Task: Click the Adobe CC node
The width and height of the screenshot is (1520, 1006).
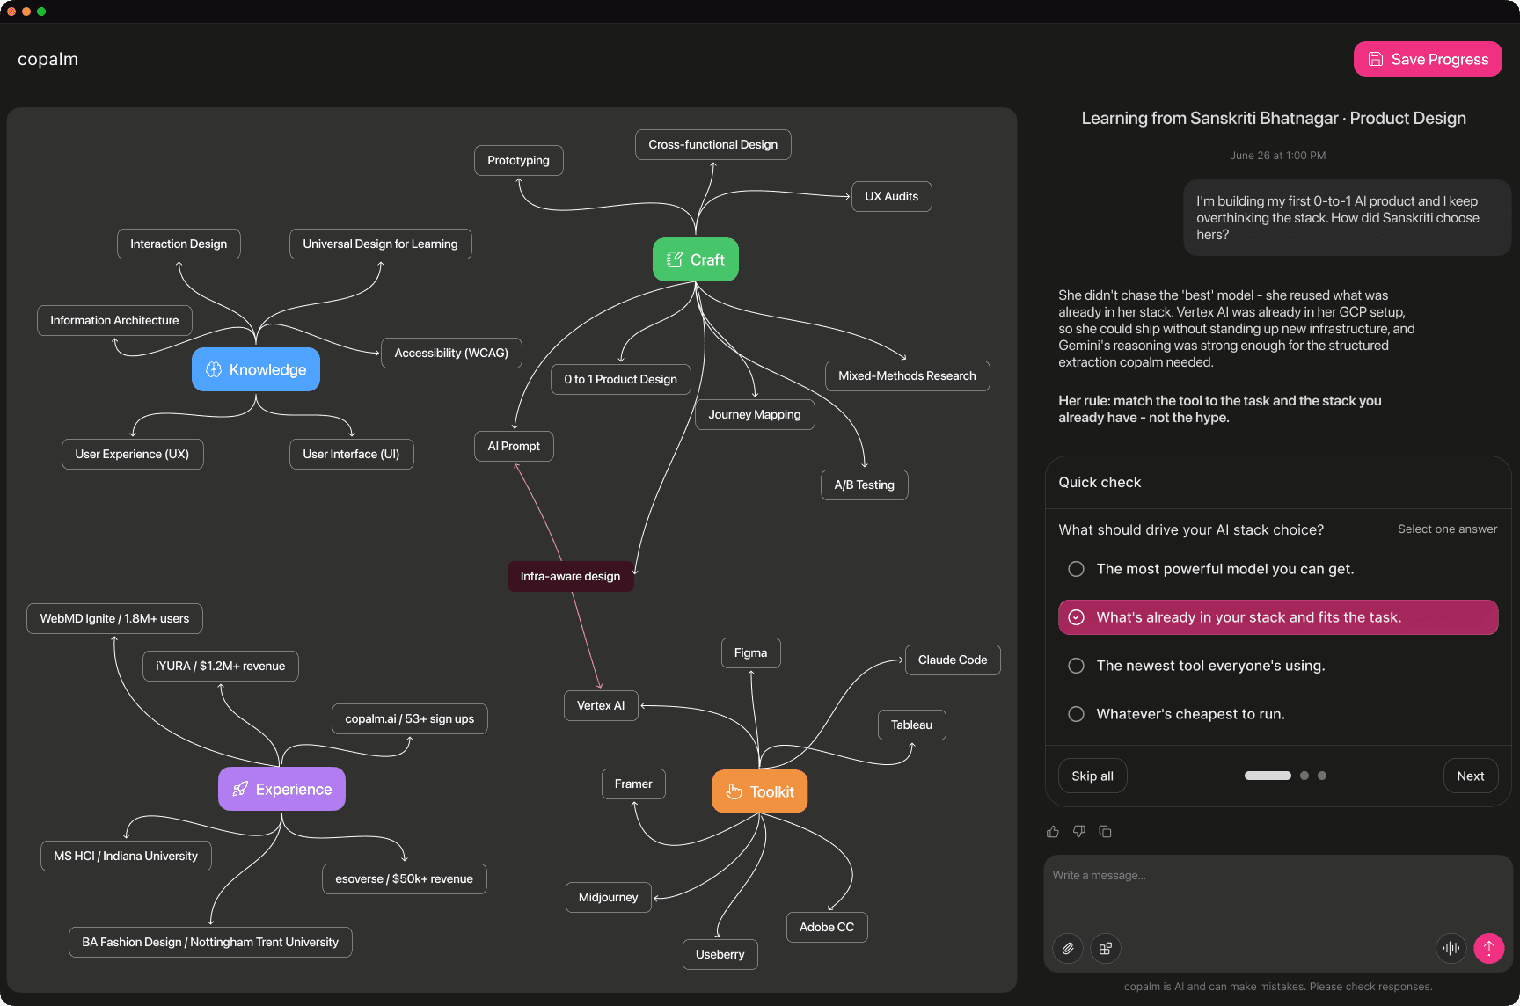Action: [x=827, y=927]
